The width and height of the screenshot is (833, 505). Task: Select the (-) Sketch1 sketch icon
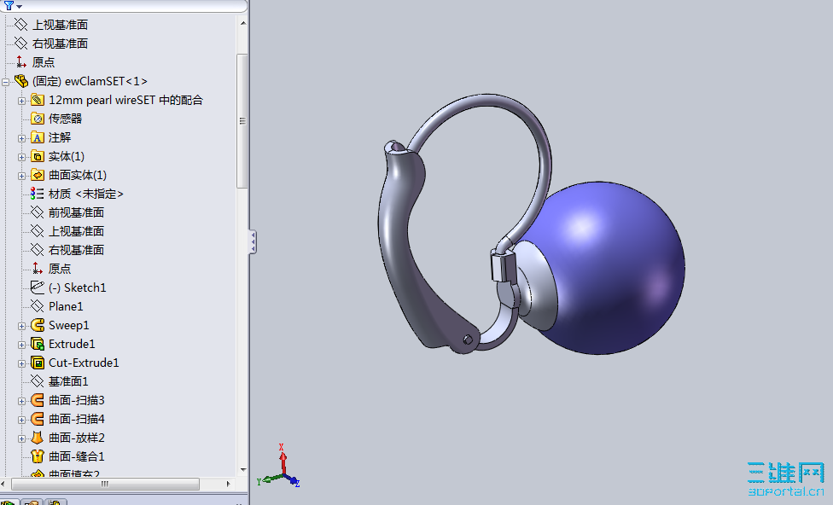tap(38, 287)
